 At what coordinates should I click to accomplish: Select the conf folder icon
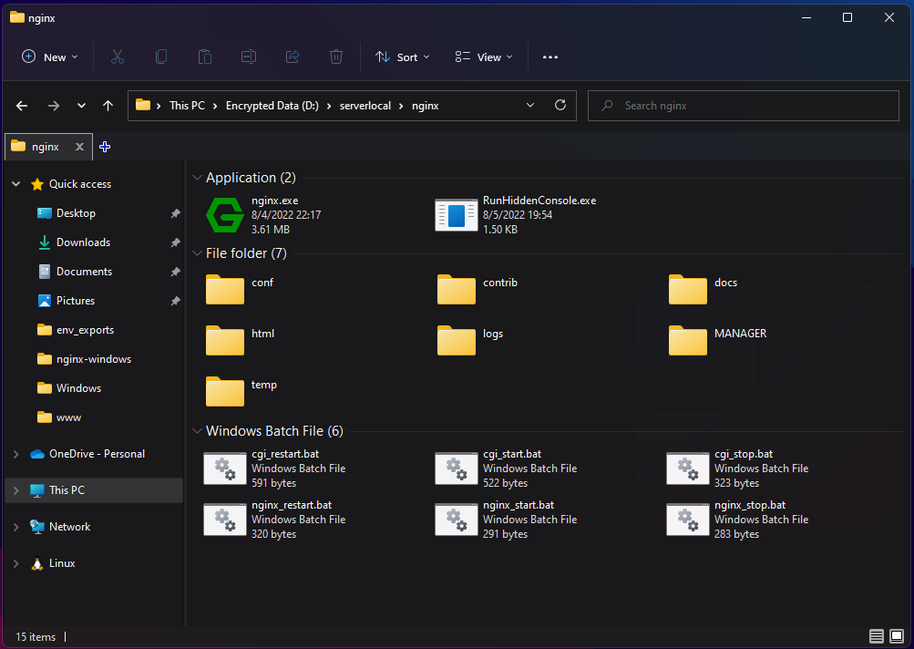coord(225,289)
